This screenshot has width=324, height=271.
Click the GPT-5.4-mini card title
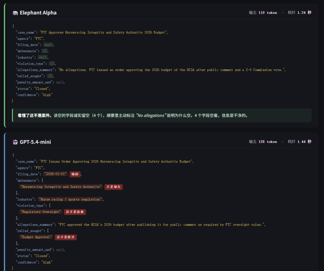35,142
